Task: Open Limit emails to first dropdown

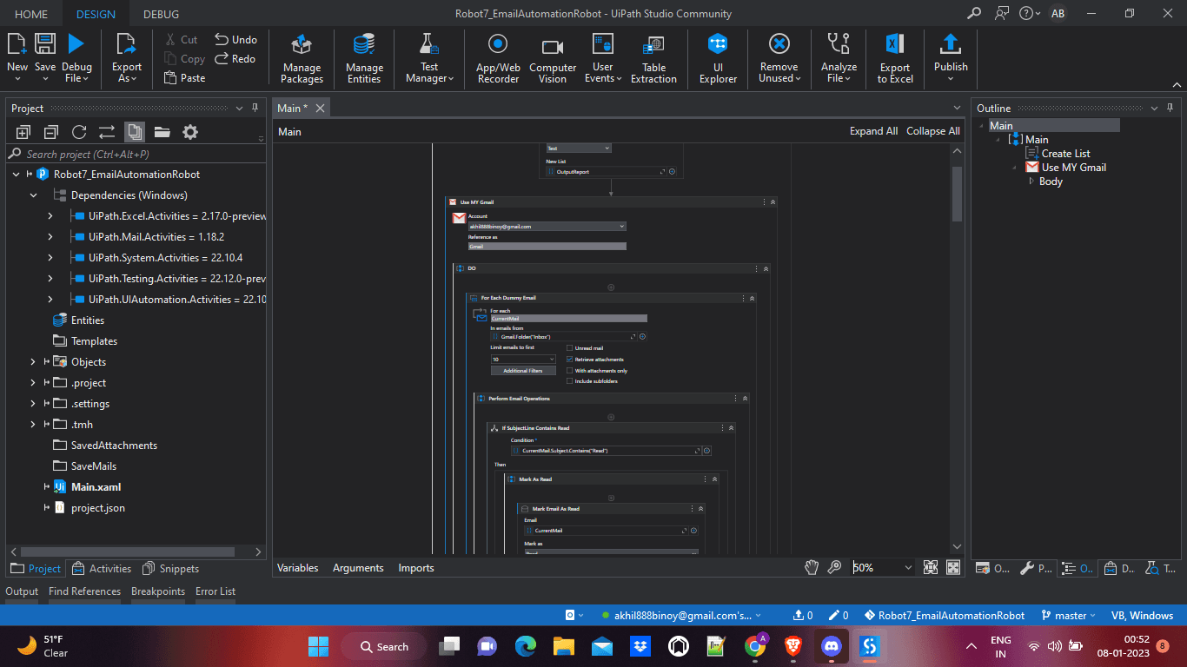Action: click(551, 359)
